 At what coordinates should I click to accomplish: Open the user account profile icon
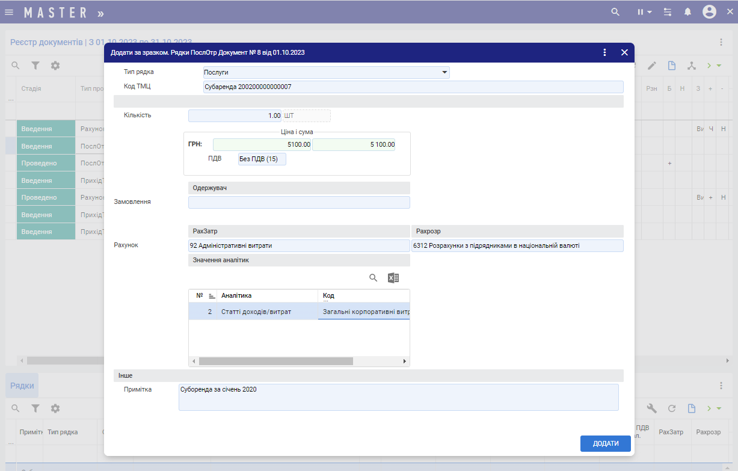point(709,12)
